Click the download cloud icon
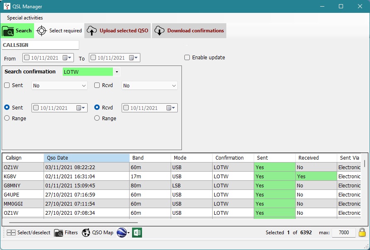The width and height of the screenshot is (370, 250). point(159,31)
